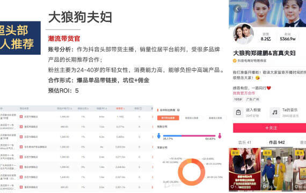The image size is (306, 193).
Task: Click the red 潮流带货官 subtitle
Action: point(64,39)
